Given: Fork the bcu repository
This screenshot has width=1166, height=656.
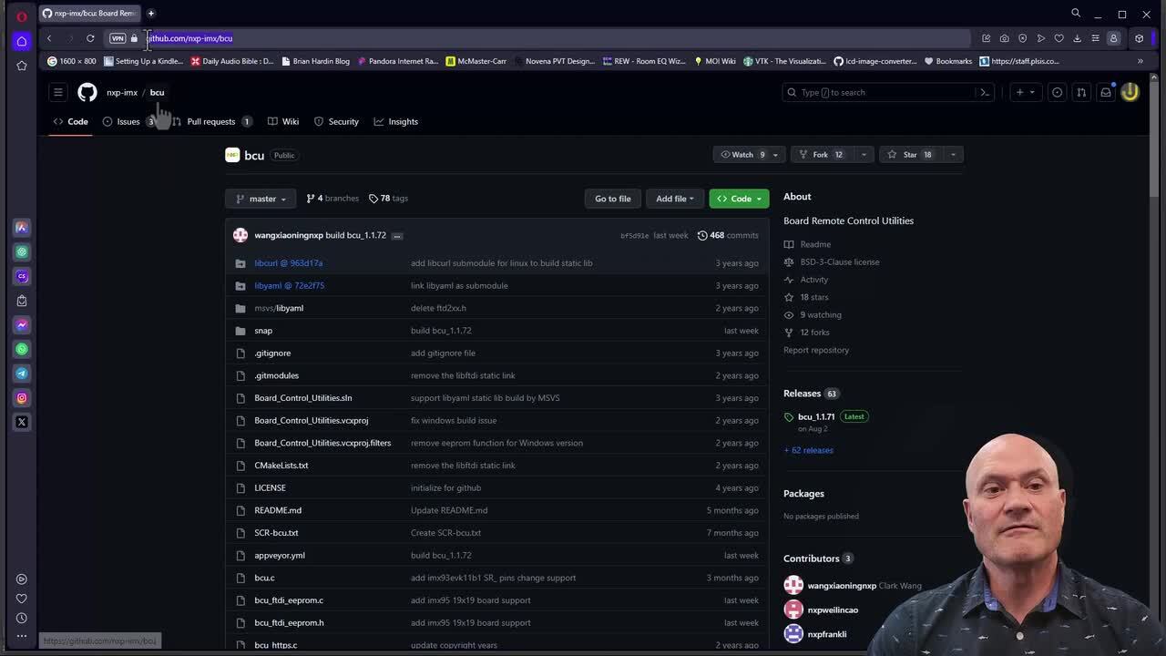Looking at the screenshot, I should point(823,155).
